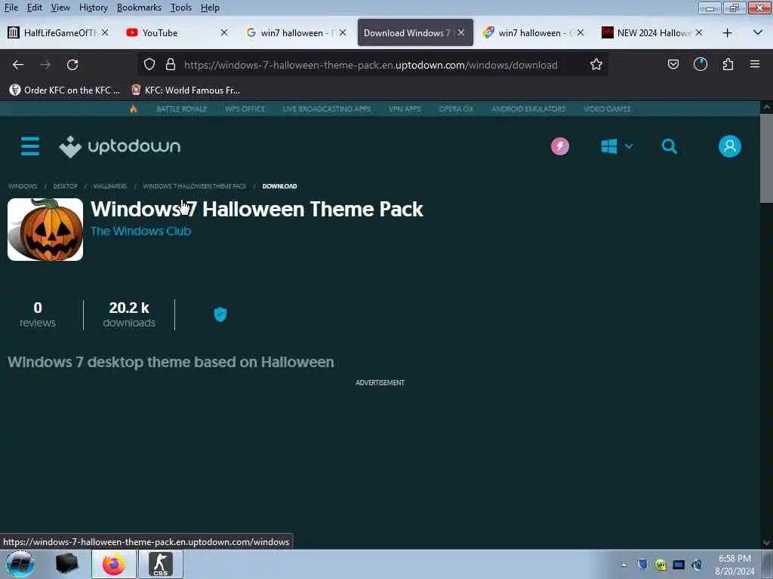Screen dimensions: 773x579
Task: Open the user account profile icon
Action: pyautogui.click(x=730, y=146)
